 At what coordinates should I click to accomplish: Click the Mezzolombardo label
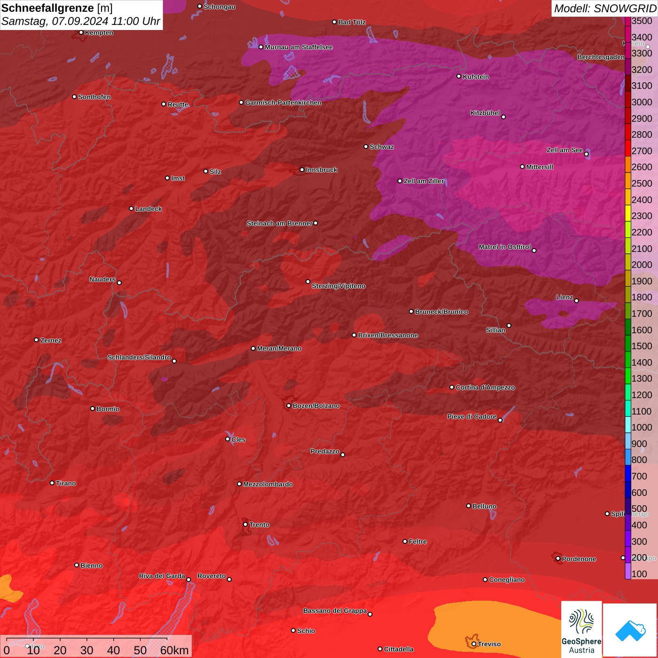click(x=268, y=484)
